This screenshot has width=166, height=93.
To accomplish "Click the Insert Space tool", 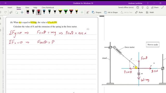I will click(22, 12).
